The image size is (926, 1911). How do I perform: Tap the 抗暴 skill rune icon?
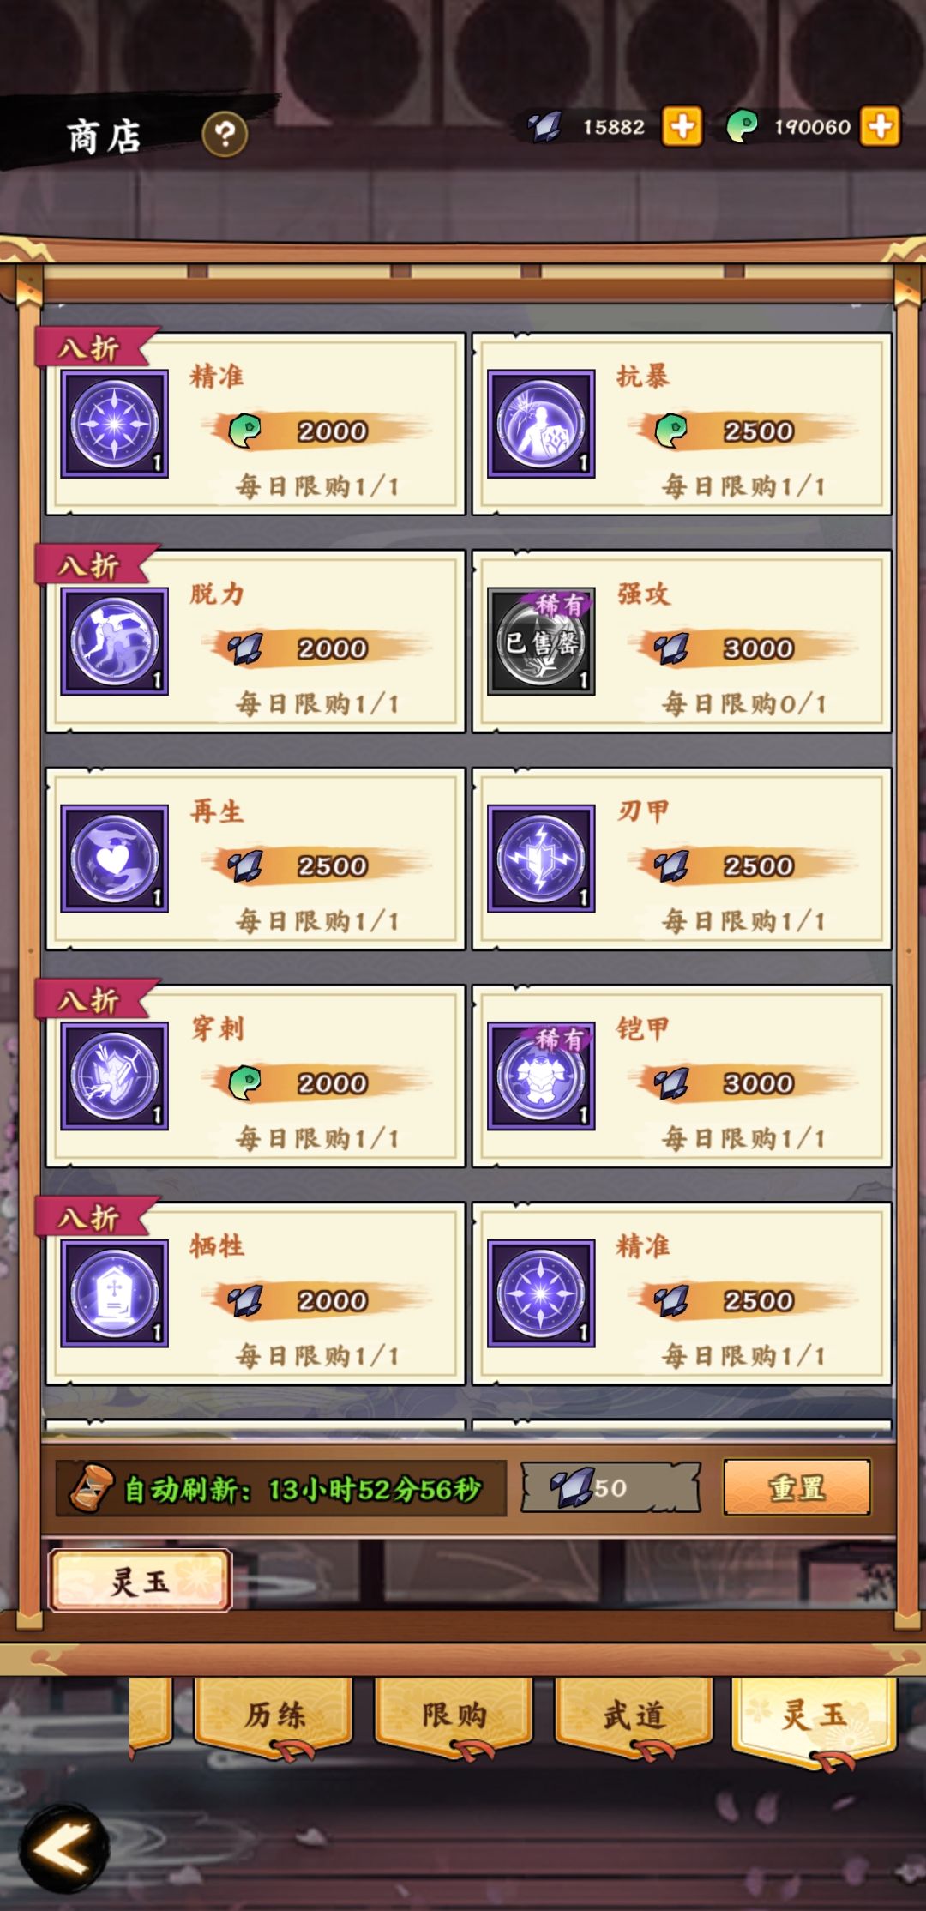[541, 424]
